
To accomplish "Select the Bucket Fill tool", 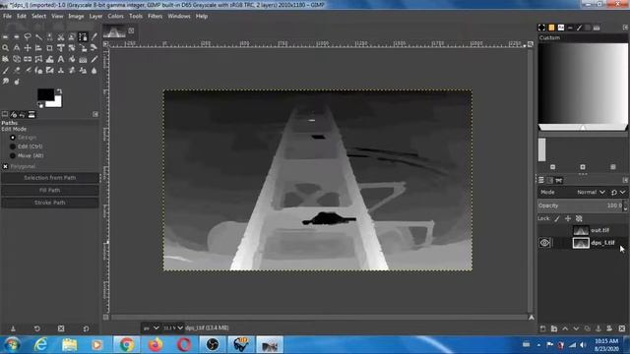I will point(72,59).
